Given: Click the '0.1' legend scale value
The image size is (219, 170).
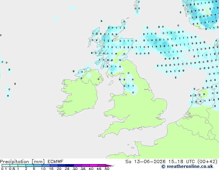Looking at the screenshot, I should click(x=4, y=169).
